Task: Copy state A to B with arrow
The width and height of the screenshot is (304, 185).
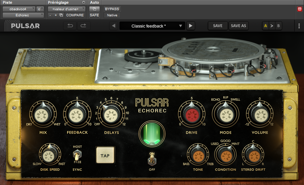Action: 272,26
